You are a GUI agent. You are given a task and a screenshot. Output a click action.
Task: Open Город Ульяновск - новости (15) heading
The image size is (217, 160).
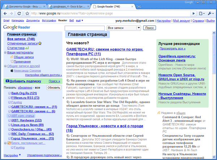105,128
